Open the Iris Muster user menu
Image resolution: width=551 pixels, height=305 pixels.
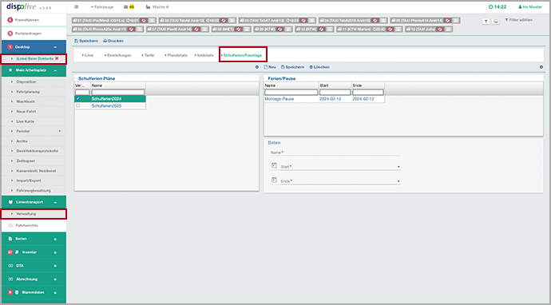tap(530, 6)
